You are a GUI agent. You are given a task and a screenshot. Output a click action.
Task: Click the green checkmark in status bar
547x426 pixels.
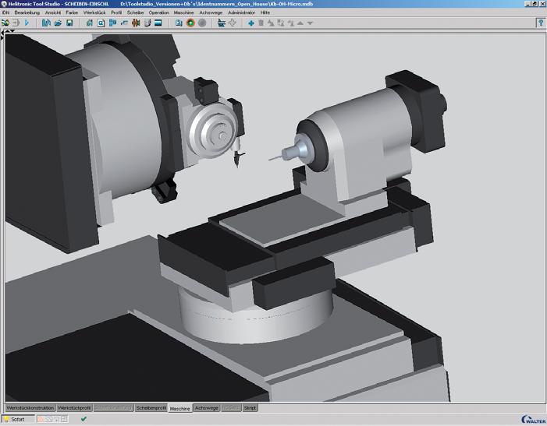(83, 419)
